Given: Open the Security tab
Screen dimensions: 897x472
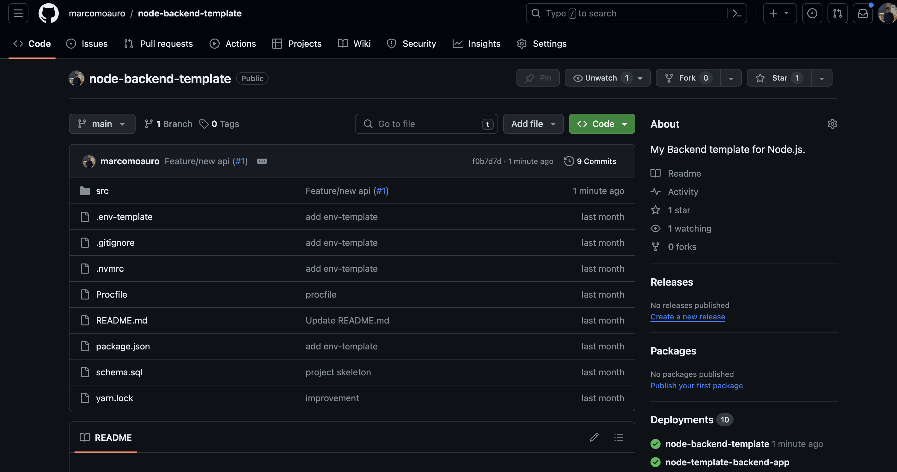Looking at the screenshot, I should 412,44.
